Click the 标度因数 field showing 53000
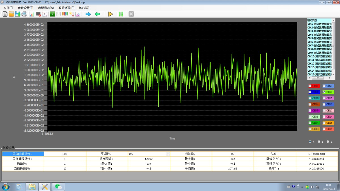The height and width of the screenshot is (191, 340). pos(149,159)
